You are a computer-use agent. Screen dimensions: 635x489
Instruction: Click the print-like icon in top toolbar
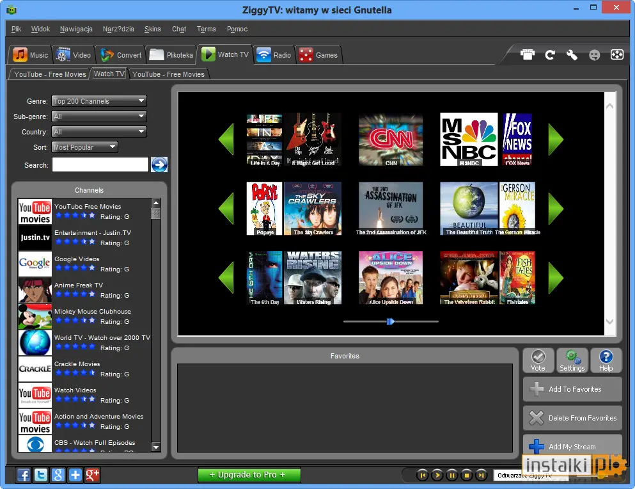[528, 54]
